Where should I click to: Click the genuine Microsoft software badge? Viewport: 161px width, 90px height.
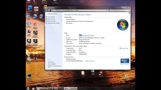point(125,61)
